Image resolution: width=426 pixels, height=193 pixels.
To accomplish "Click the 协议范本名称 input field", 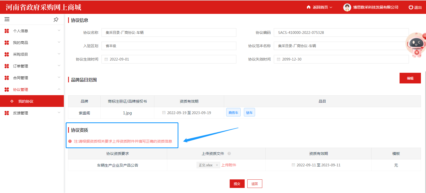I will [x=341, y=46].
